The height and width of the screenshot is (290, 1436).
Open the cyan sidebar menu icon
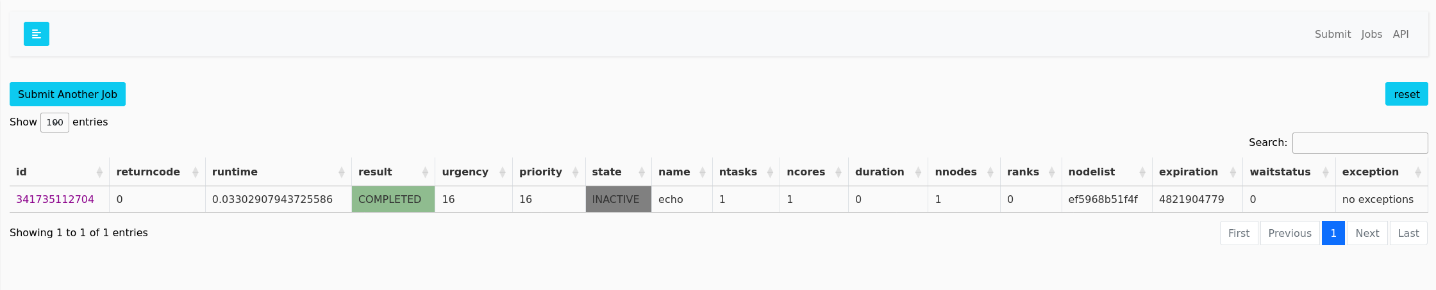(37, 34)
